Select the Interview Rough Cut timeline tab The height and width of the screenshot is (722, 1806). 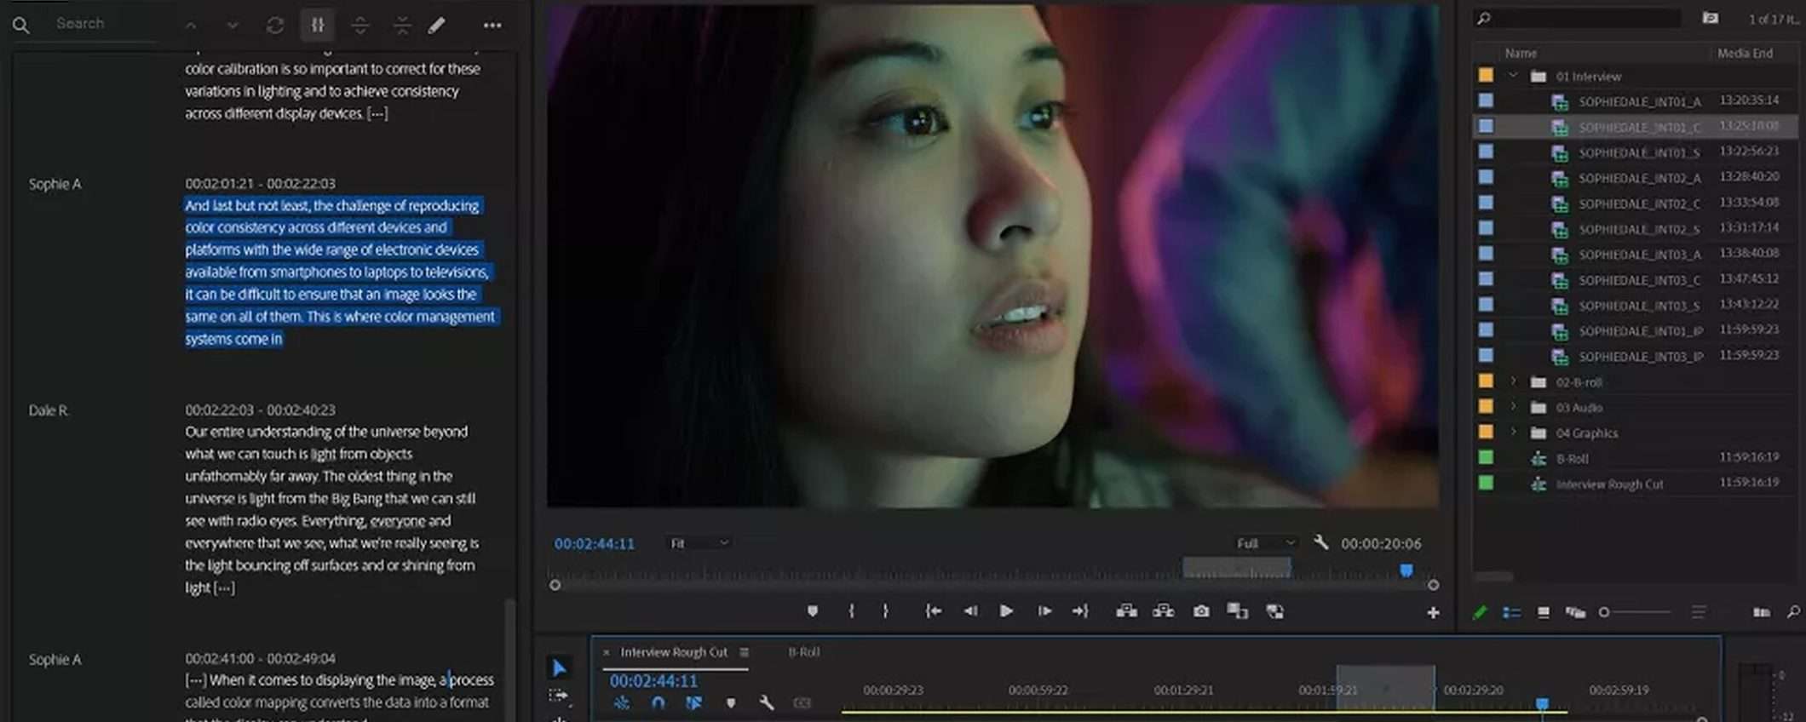[673, 652]
